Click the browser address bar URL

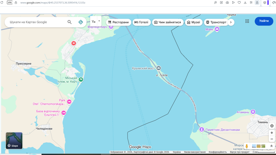tap(53, 3)
